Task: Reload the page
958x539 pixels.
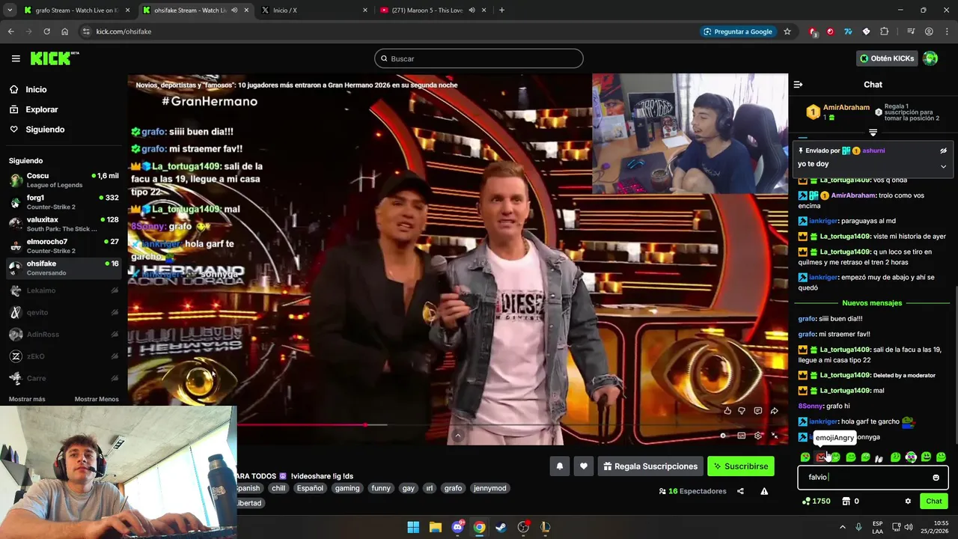Action: coord(46,31)
